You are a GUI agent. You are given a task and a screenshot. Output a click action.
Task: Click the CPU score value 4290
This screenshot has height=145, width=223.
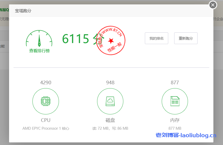pos(46,82)
